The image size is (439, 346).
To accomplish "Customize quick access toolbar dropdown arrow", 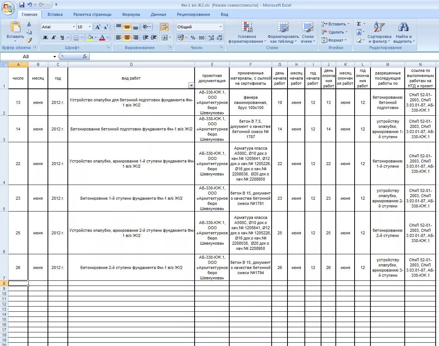I will [x=56, y=5].
